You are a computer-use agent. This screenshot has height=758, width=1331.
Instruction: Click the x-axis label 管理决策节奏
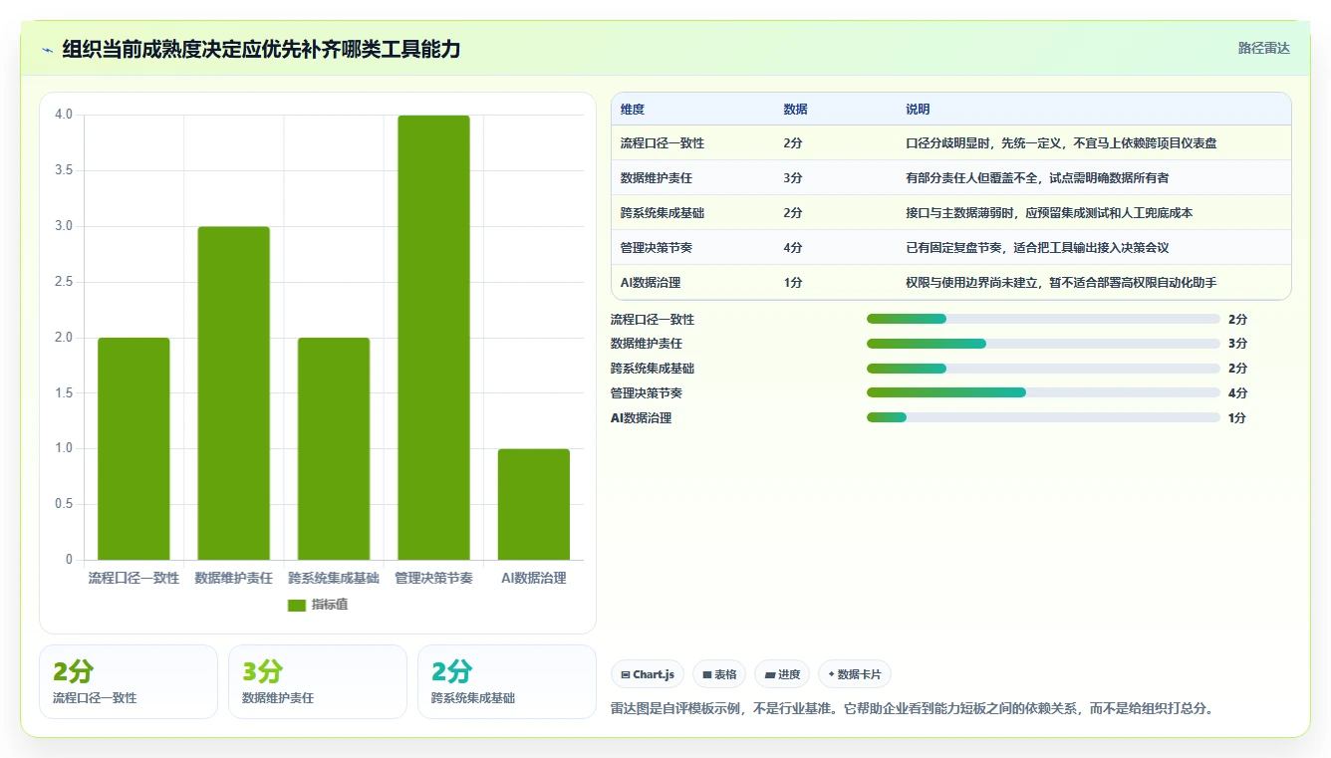pyautogui.click(x=433, y=578)
